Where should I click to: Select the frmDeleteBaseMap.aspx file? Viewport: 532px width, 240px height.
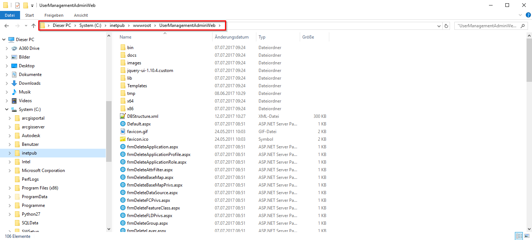[149, 177]
